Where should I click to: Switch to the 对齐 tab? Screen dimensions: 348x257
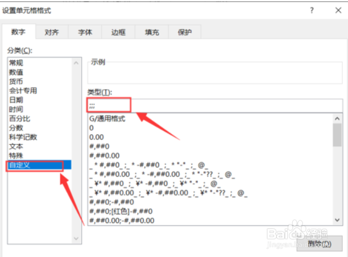point(52,32)
